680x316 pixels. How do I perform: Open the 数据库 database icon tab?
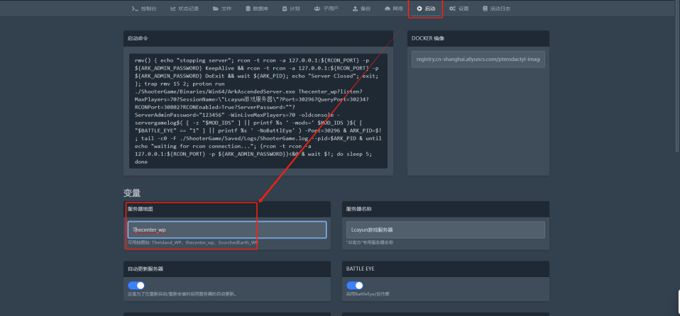tap(257, 9)
